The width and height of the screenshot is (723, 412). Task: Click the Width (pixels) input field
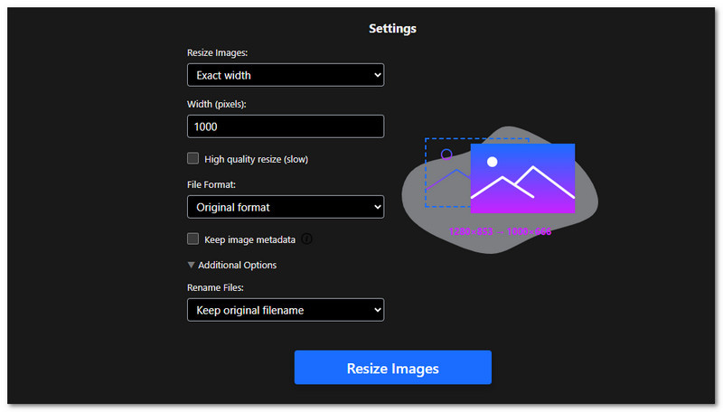tap(285, 126)
